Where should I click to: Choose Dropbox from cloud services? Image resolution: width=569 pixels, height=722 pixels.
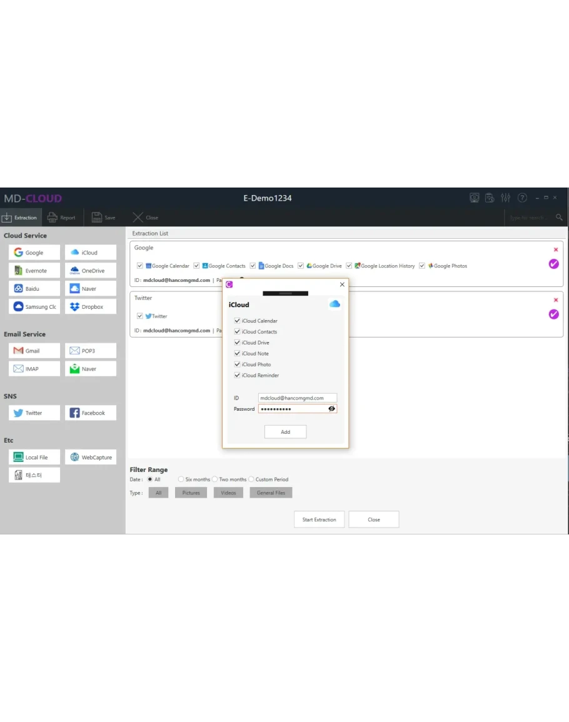point(90,307)
